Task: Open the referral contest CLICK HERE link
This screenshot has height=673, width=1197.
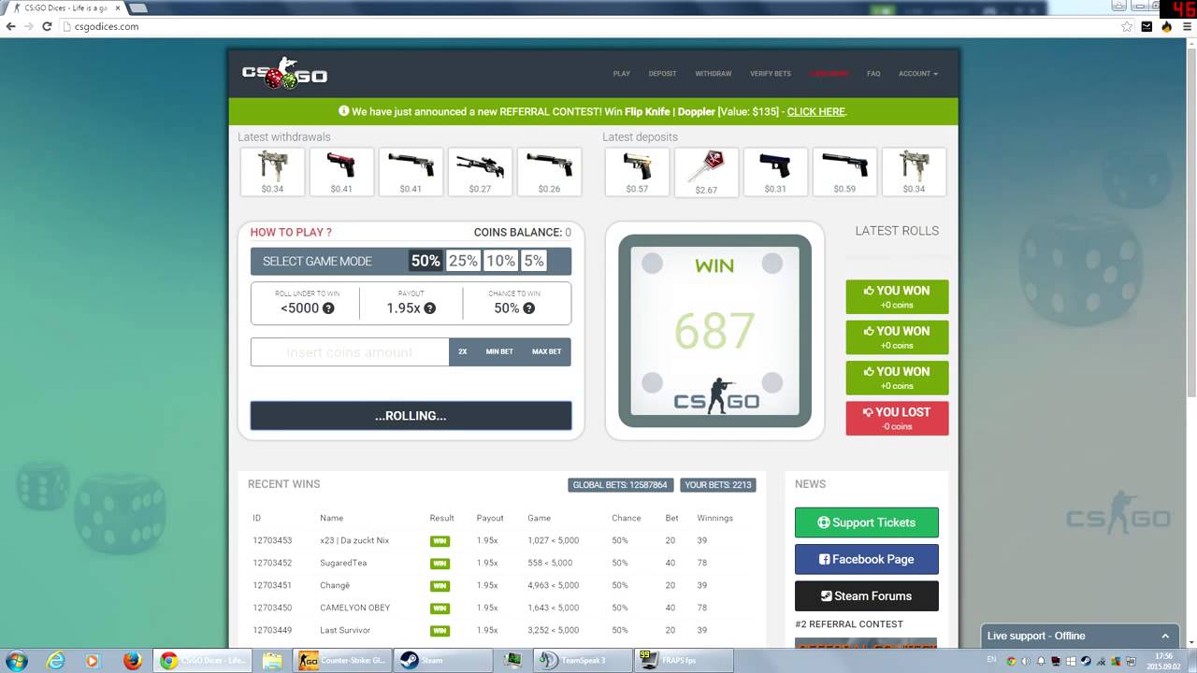Action: click(815, 111)
